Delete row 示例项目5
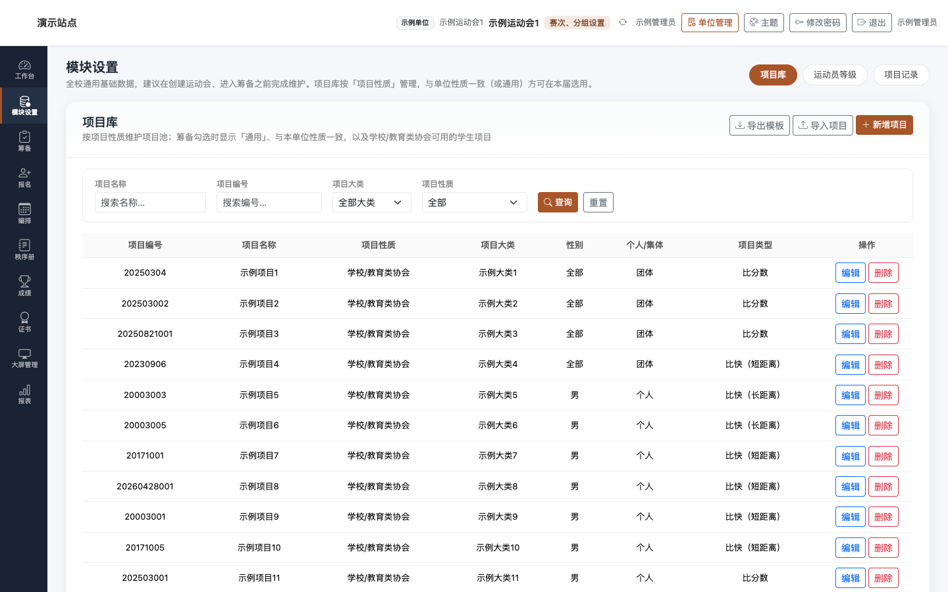This screenshot has height=592, width=948. 883,395
